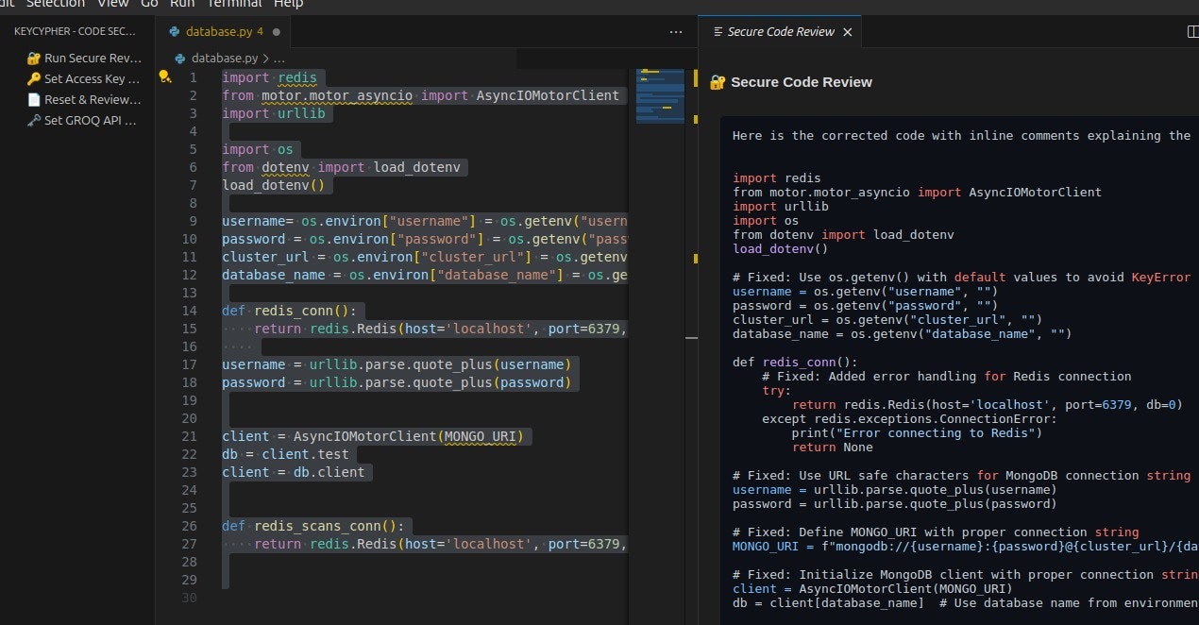Open the View menu

[x=113, y=4]
